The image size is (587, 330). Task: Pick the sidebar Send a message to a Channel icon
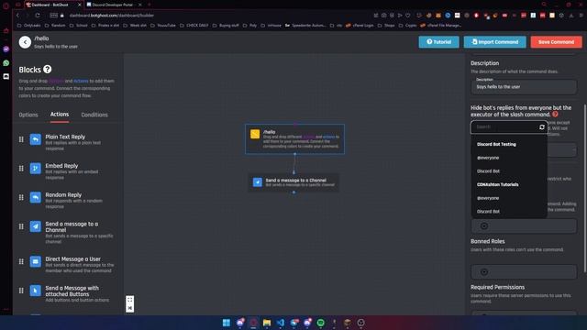coord(36,226)
